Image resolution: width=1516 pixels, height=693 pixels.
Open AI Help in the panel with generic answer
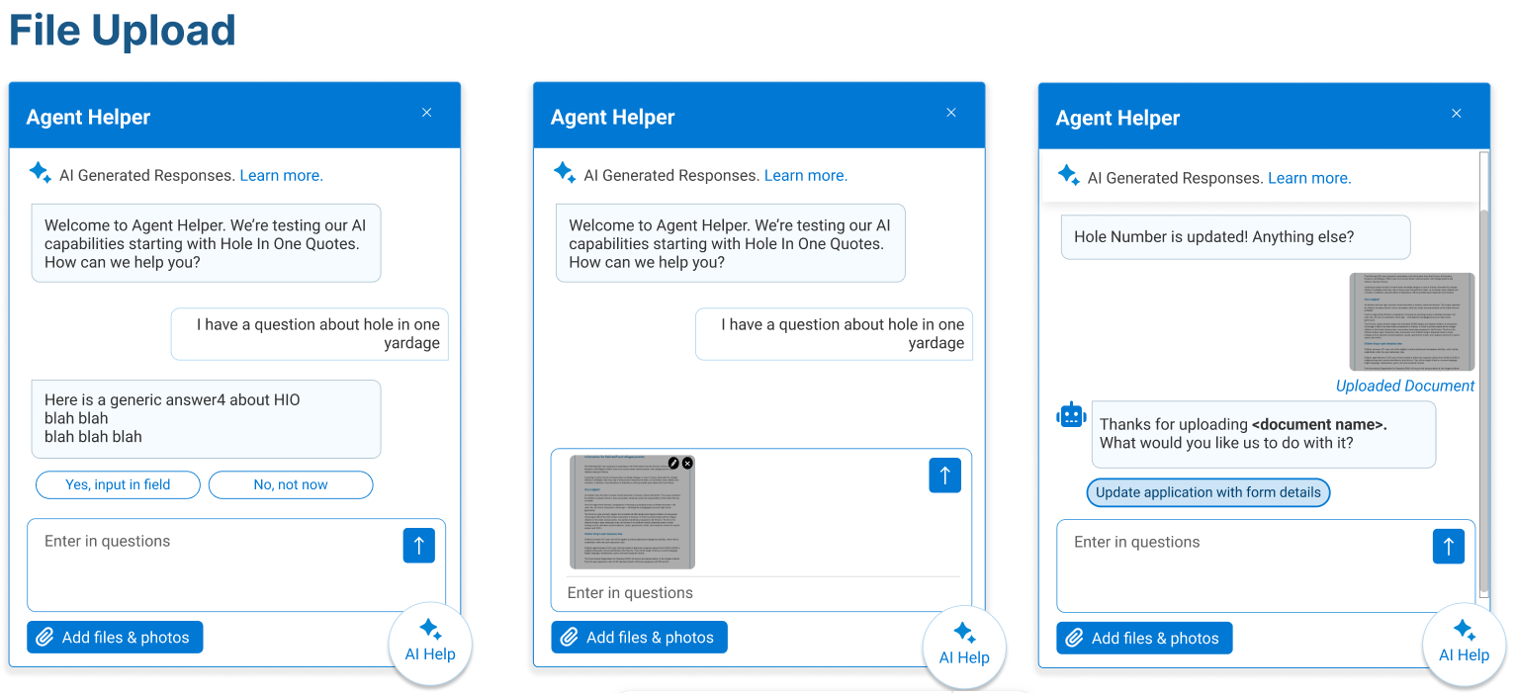pos(430,643)
